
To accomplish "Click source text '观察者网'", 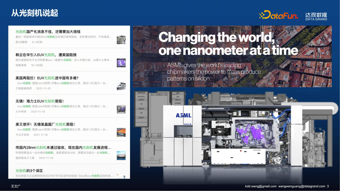I will tap(21, 65).
